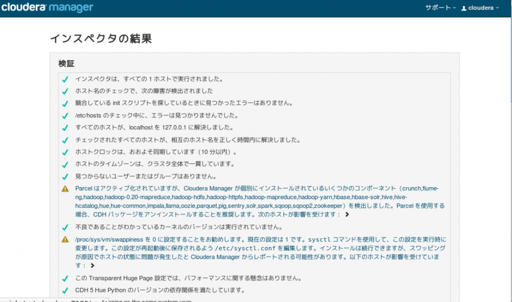The width and height of the screenshot is (512, 302).
Task: Click the 検証 section heading
Action: [x=66, y=63]
